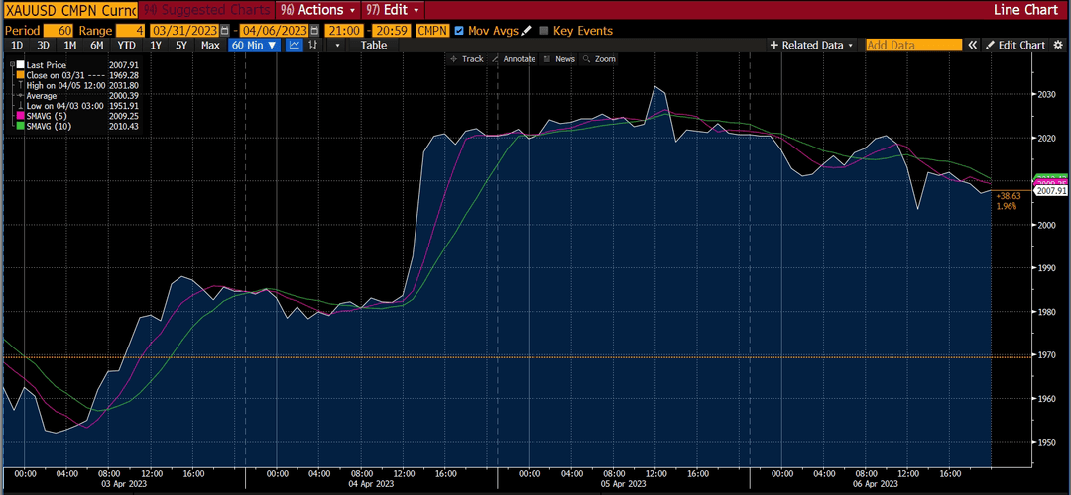Click the Edit Chart button

pyautogui.click(x=1015, y=45)
